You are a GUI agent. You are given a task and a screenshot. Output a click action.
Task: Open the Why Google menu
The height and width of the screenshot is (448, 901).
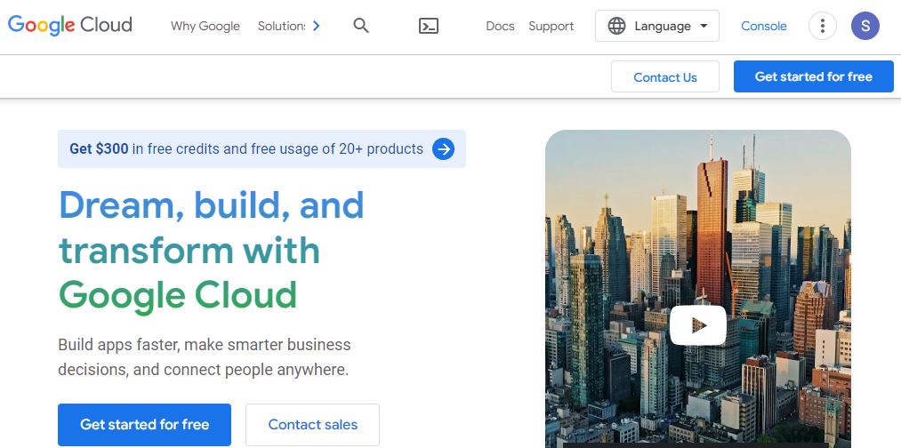205,26
